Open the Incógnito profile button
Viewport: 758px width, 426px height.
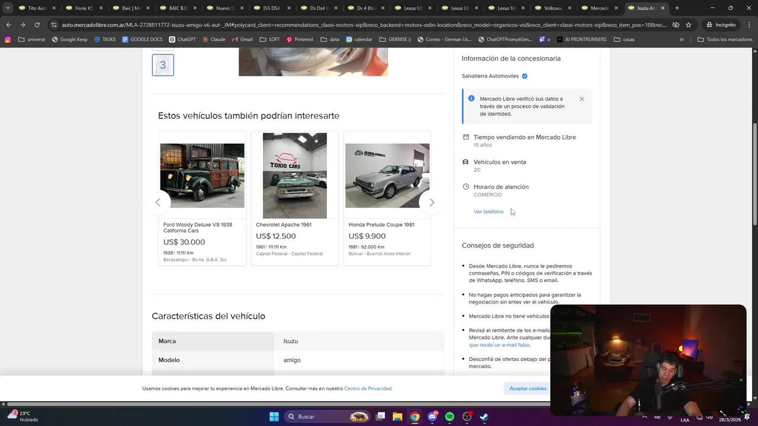721,25
